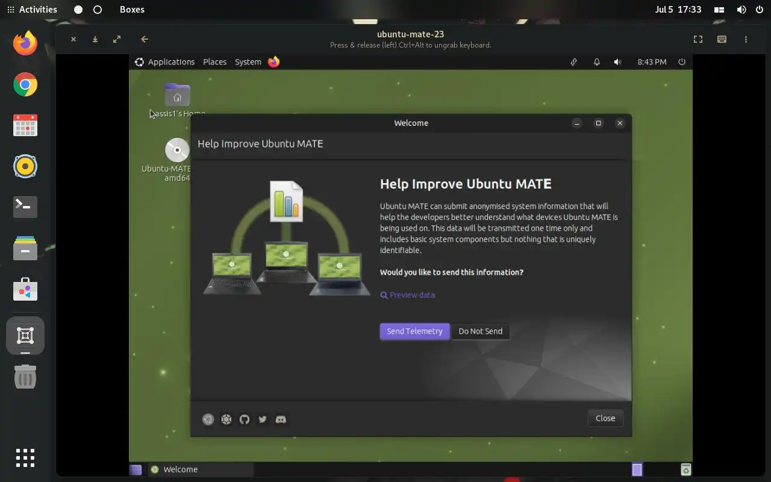Click Show Desktop button in the bottom panel
This screenshot has height=482, width=771.
tap(136, 470)
